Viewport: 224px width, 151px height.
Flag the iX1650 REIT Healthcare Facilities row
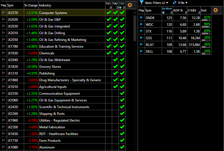tap(4, 133)
